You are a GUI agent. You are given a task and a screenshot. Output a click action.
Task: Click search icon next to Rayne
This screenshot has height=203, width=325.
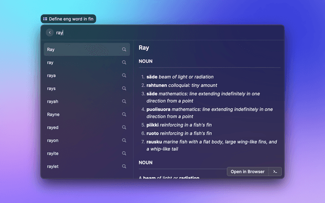[124, 115]
